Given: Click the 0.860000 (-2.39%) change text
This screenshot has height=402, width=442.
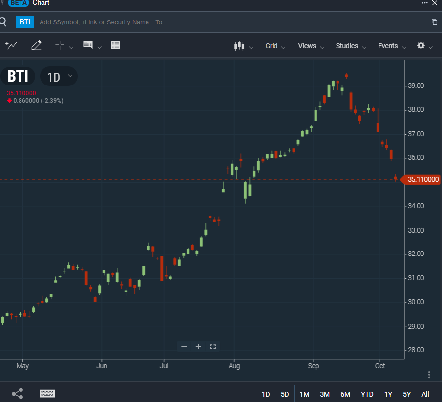Looking at the screenshot, I should pos(38,100).
